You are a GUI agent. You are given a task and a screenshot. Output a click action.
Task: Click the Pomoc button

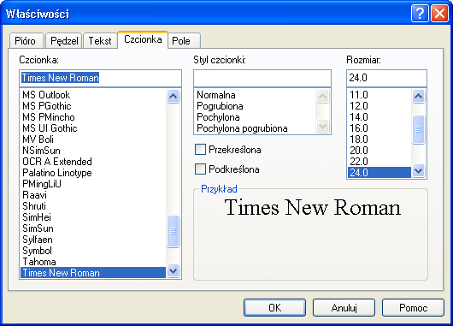pos(413,307)
